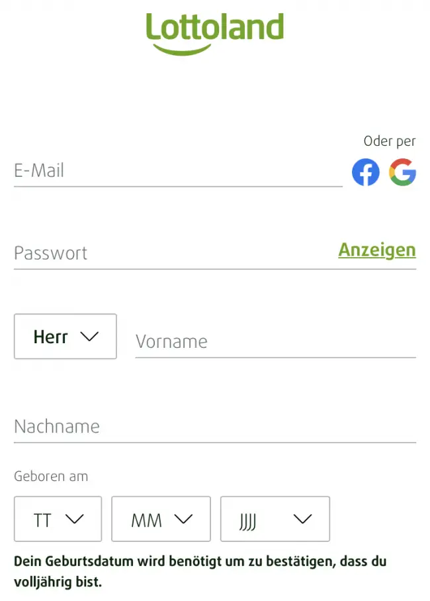Click the chevron arrow beside Herr
The width and height of the screenshot is (430, 601).
click(x=89, y=337)
